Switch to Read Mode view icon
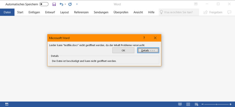 (x=180, y=104)
